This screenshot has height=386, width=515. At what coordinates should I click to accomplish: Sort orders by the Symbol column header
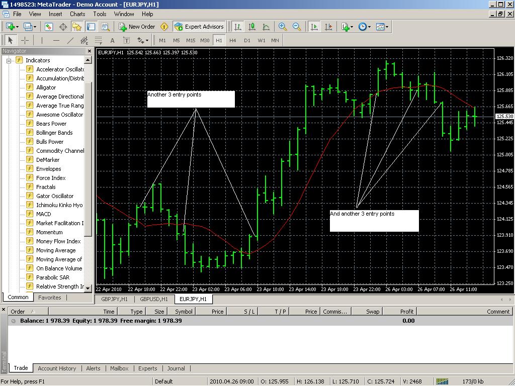click(x=182, y=312)
